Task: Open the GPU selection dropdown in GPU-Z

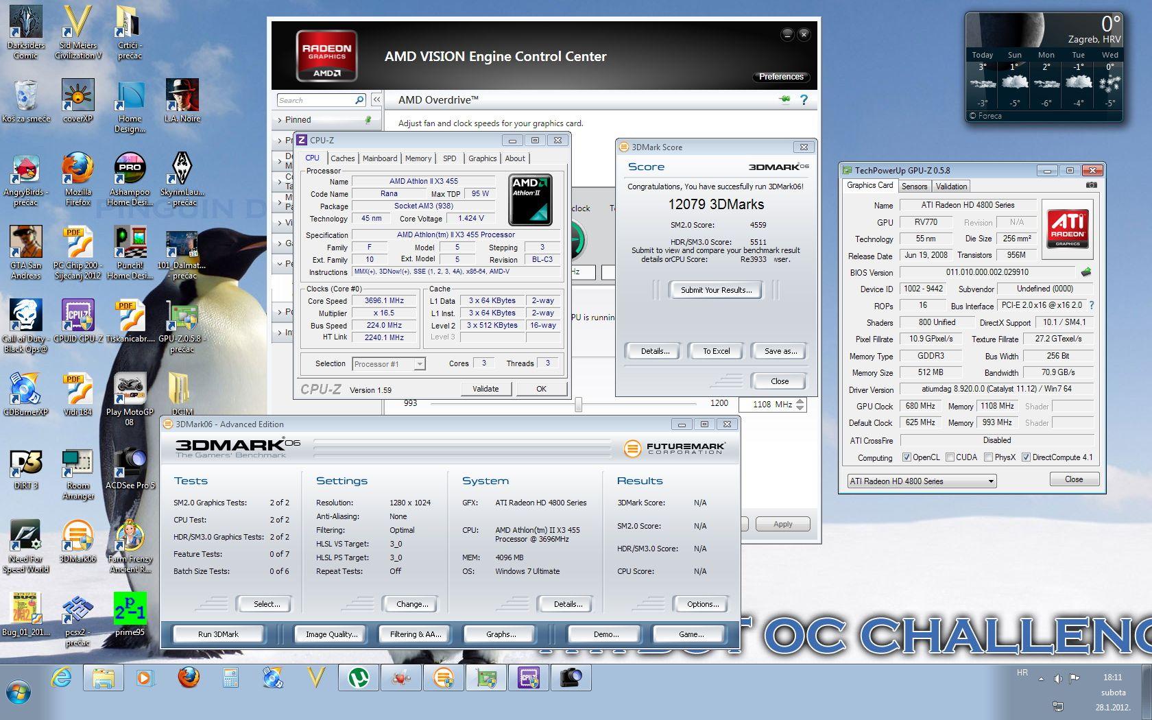Action: pos(922,481)
